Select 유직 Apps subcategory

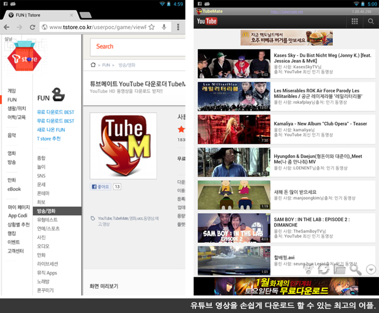47,273
